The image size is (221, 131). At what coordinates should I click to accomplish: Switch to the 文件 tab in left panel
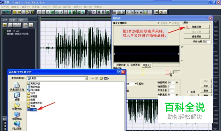point(5,20)
